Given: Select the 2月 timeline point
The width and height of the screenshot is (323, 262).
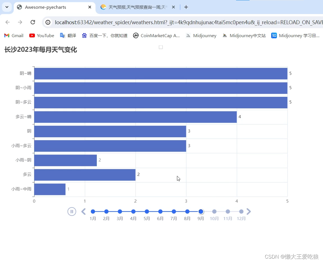Looking at the screenshot, I should click(106, 212).
